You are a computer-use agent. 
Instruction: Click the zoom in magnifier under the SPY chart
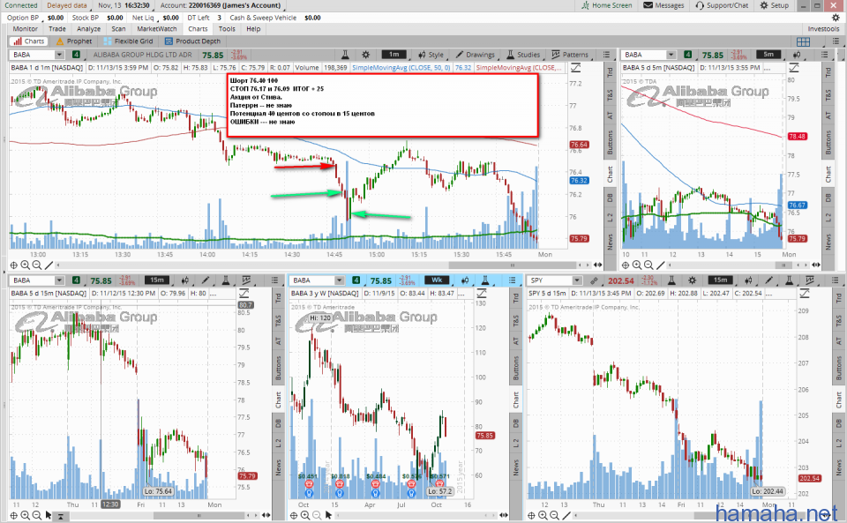click(x=543, y=515)
